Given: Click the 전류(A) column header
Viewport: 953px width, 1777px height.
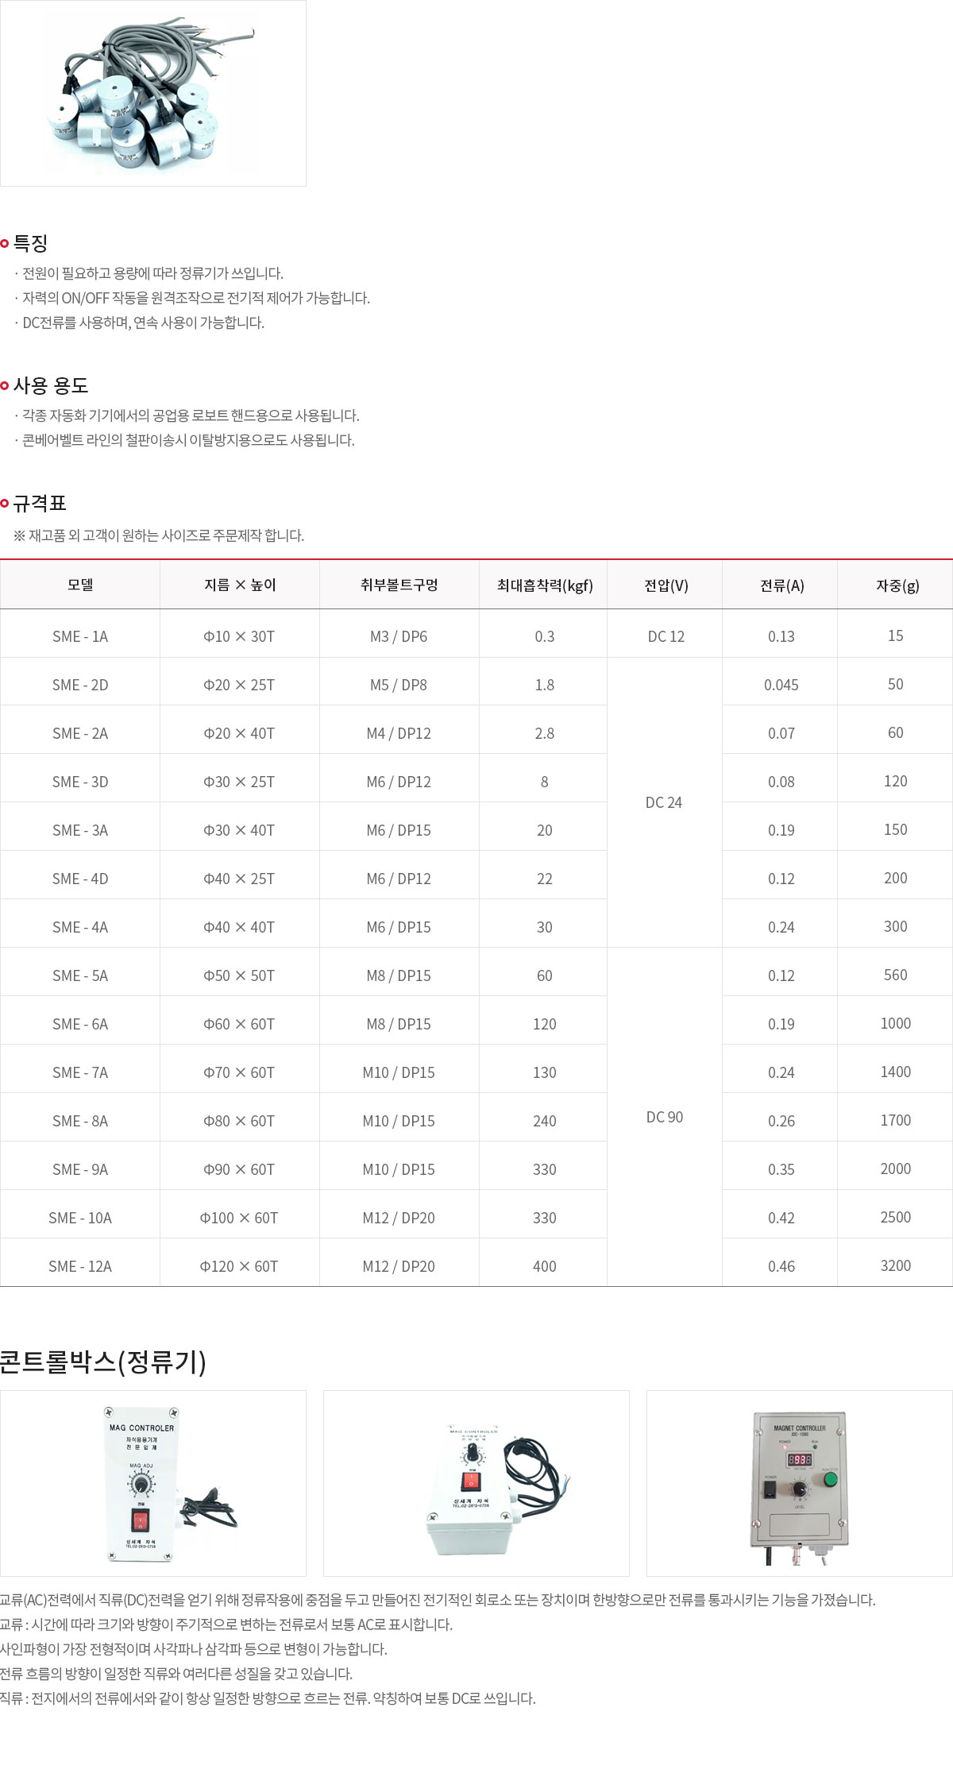Looking at the screenshot, I should [781, 585].
